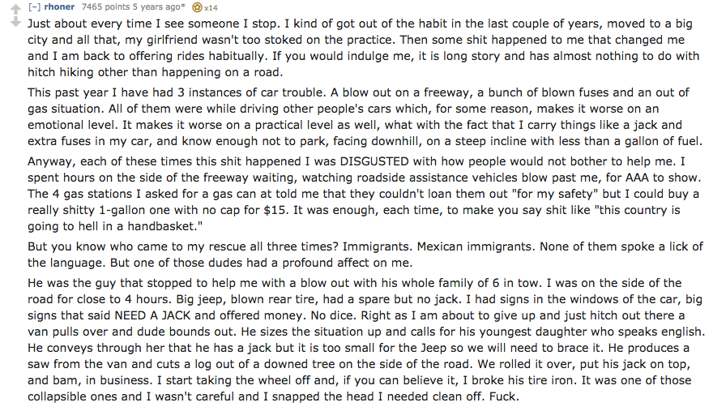Click the 7465 points score
Image resolution: width=713 pixels, height=407 pixels.
[105, 6]
